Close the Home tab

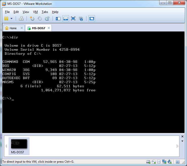click(21, 28)
